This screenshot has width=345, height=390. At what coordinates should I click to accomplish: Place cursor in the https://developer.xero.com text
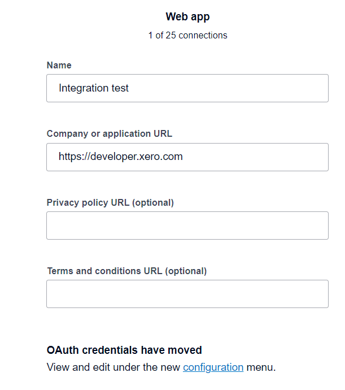(x=120, y=157)
